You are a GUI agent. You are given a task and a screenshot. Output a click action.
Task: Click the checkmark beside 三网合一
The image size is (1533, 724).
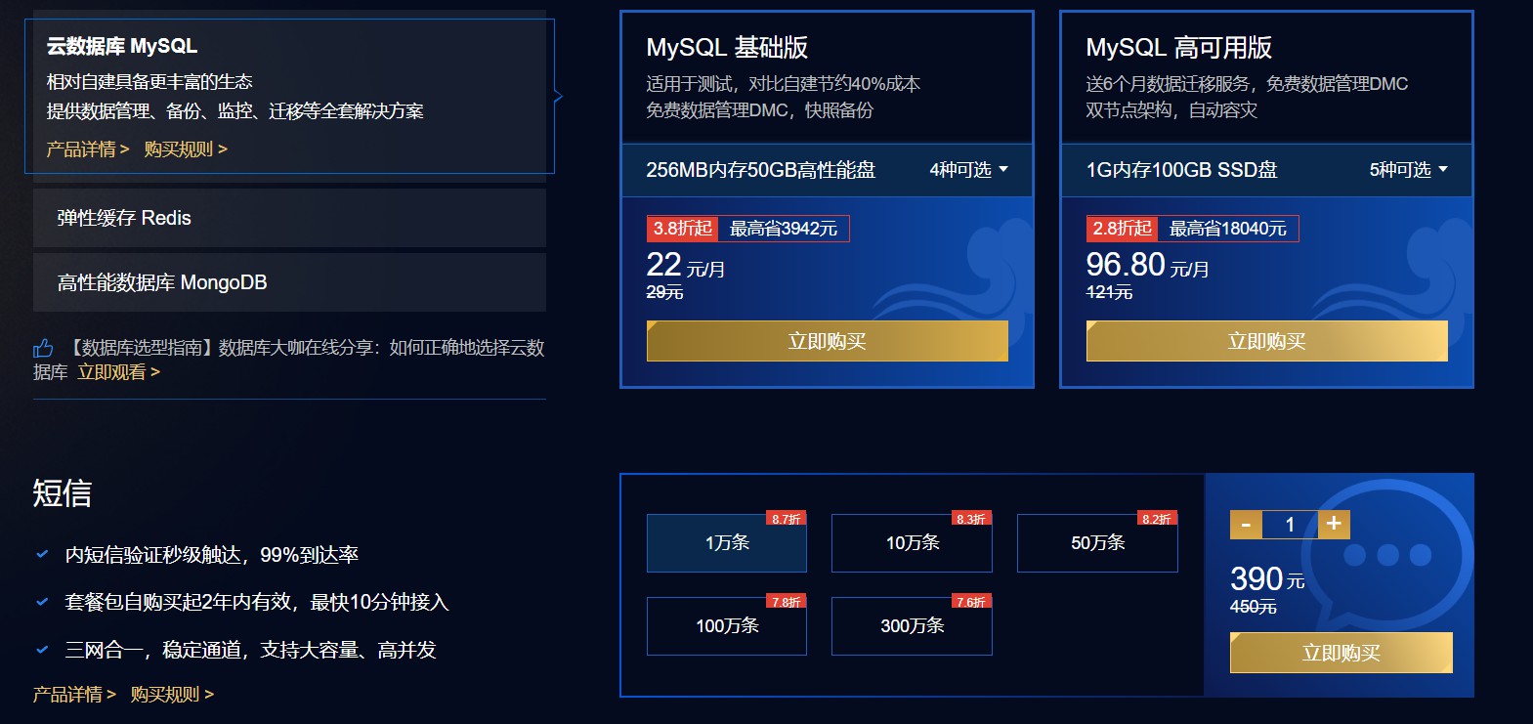42,649
